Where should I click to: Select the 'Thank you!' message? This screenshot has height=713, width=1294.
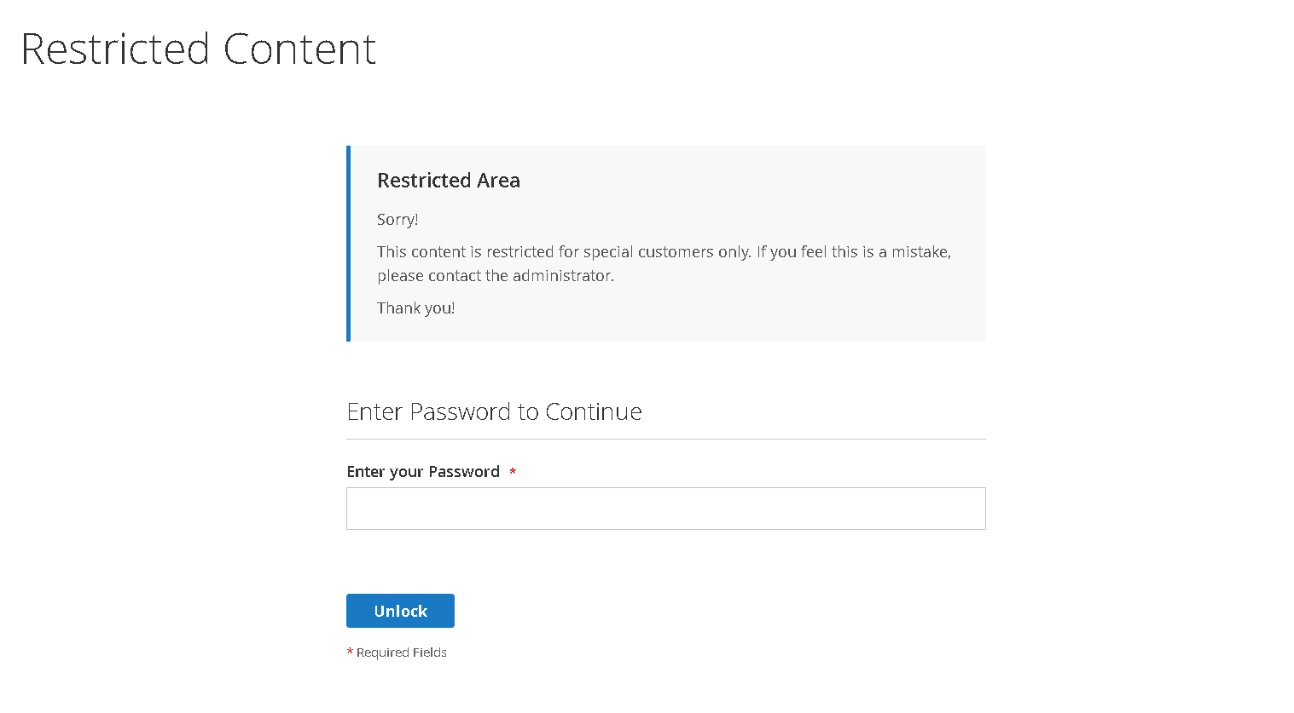[415, 308]
